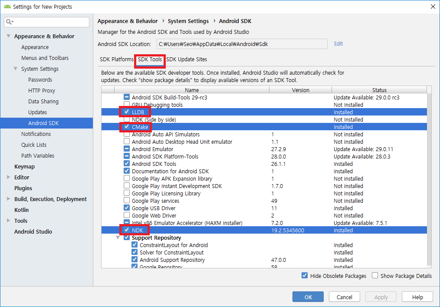Uncheck Google USB Driver checkbox
Viewport: 440px width, 307px height.
click(x=127, y=208)
